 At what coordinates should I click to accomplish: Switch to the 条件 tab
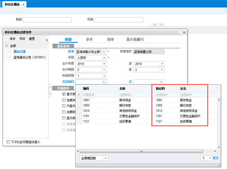[x=89, y=39]
